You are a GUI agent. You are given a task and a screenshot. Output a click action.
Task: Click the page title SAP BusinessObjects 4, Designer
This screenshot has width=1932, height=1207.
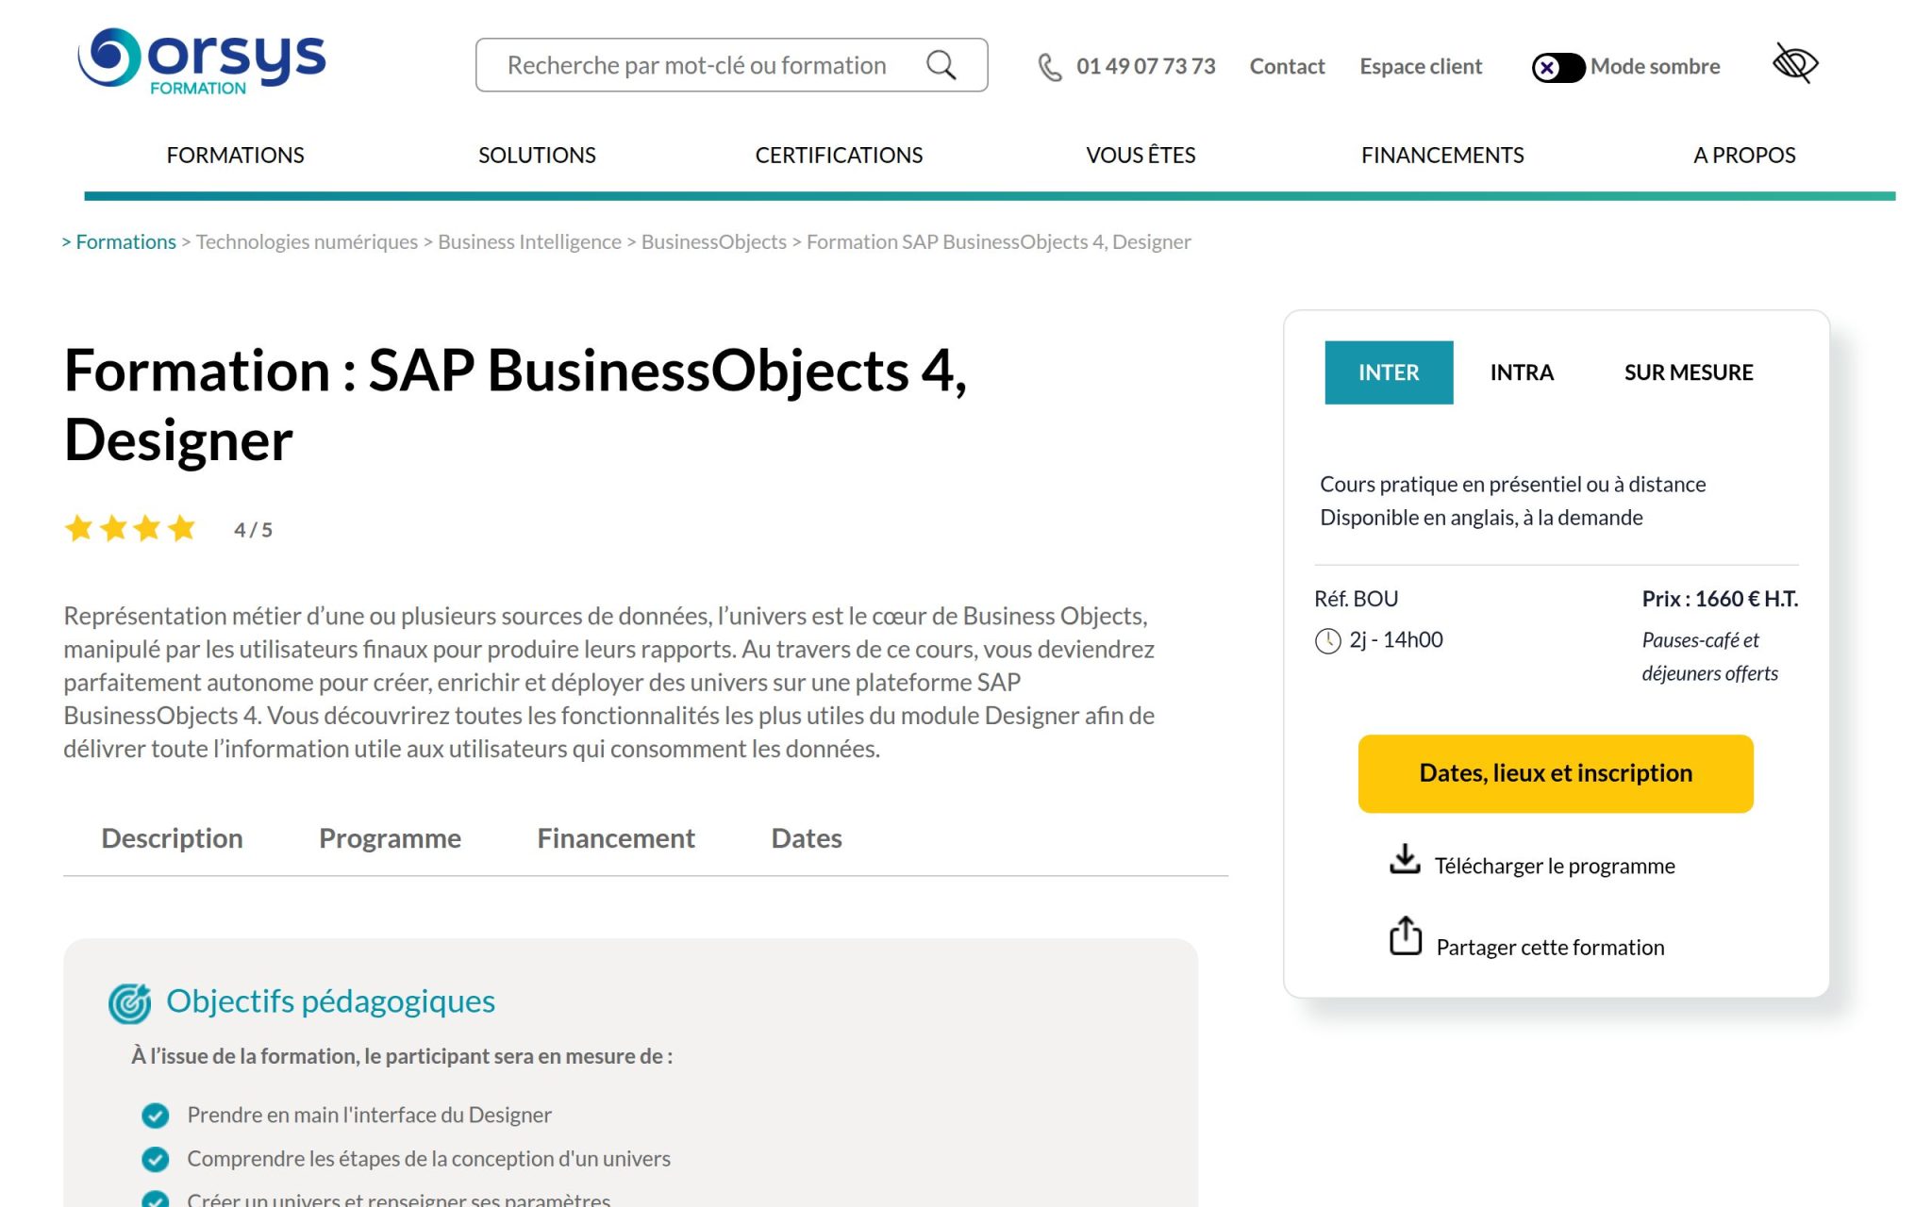click(515, 405)
